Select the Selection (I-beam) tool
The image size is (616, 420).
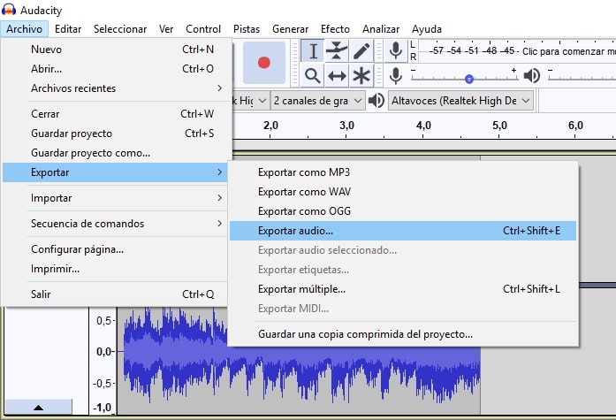313,51
